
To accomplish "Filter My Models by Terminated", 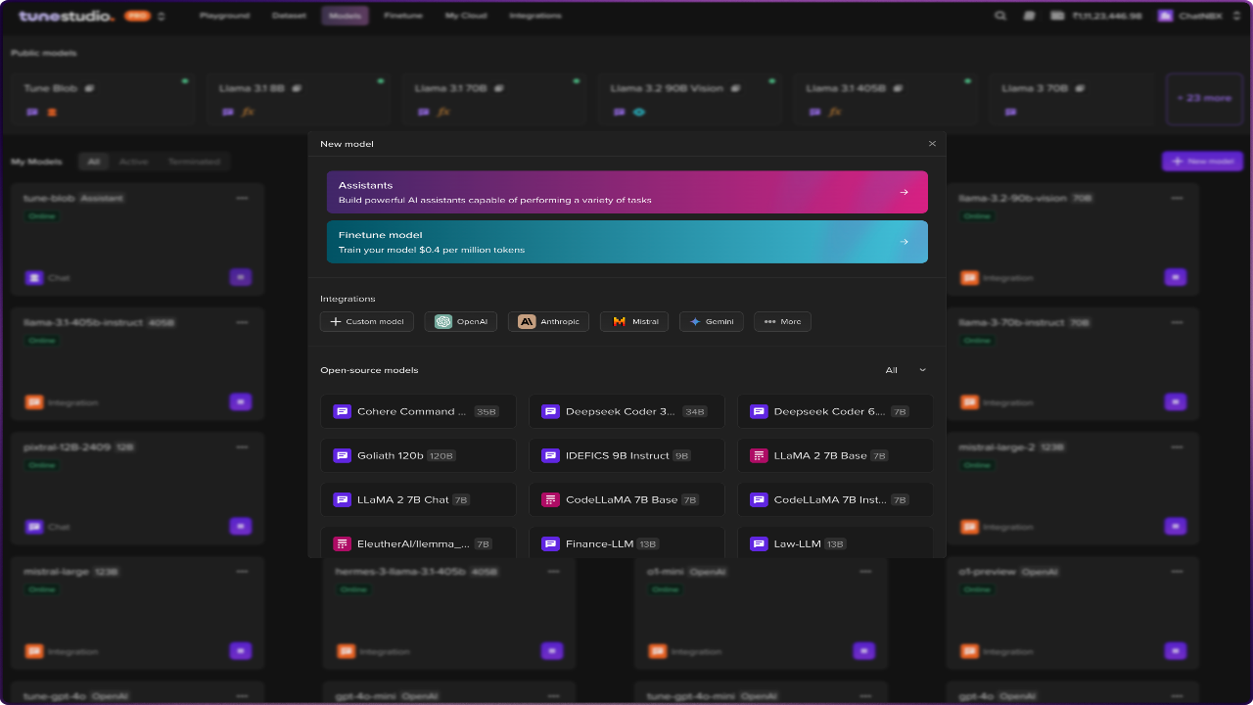I will (x=194, y=162).
